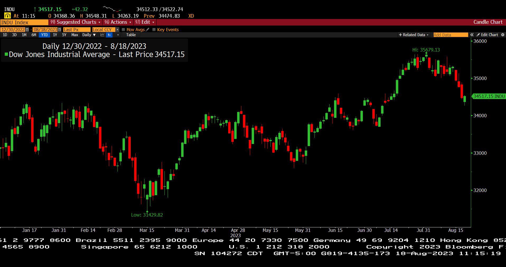Open end date calendar picker icon
This screenshot has height=267, width=506.
tap(60, 30)
